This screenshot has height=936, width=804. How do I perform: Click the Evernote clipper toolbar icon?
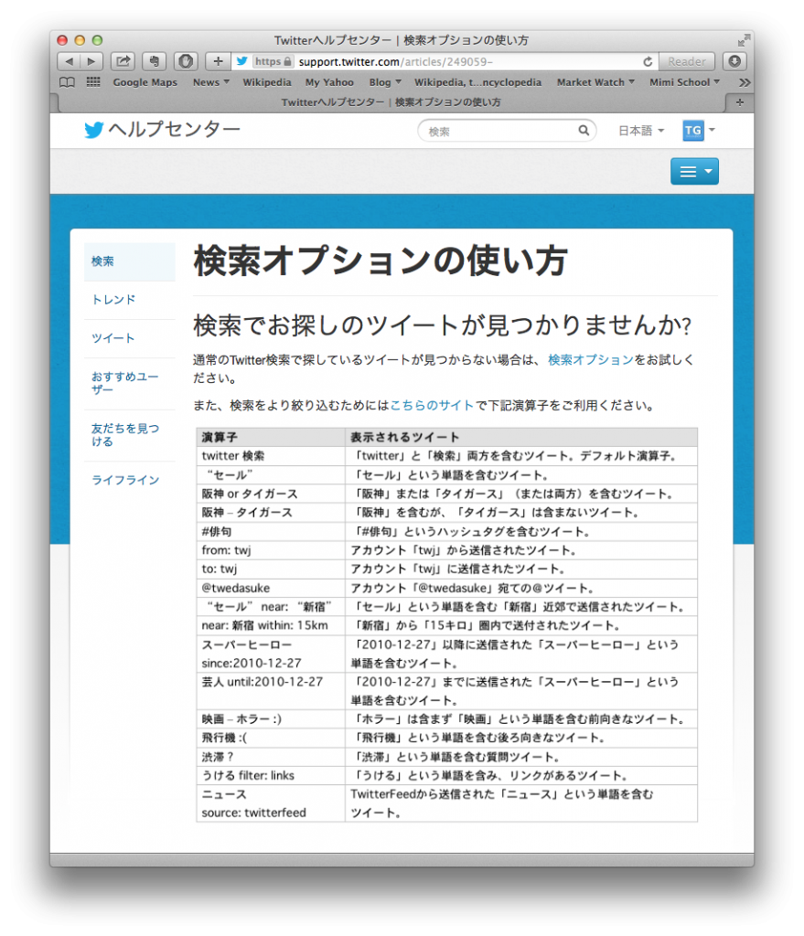pos(154,61)
